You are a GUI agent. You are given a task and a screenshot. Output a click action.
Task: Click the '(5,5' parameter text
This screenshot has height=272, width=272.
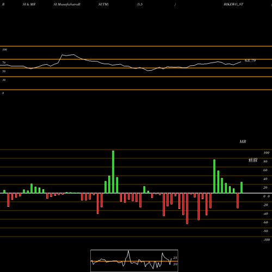(x=140, y=4)
